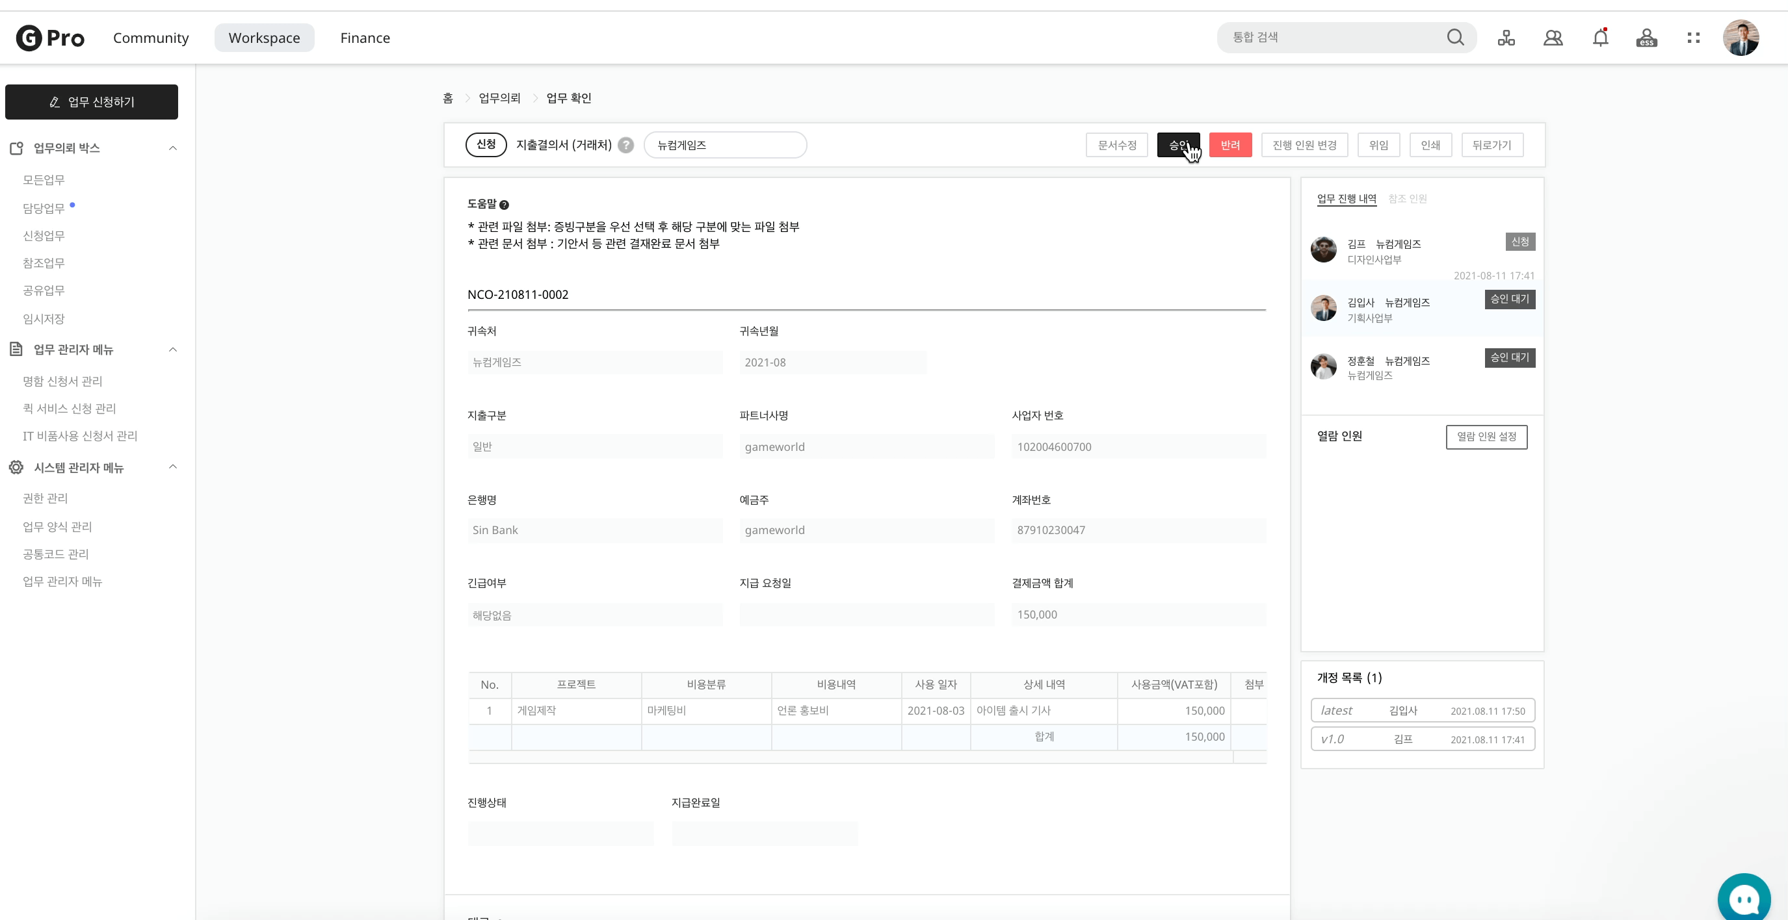Open the profile avatar menu
The width and height of the screenshot is (1788, 920).
pos(1740,38)
